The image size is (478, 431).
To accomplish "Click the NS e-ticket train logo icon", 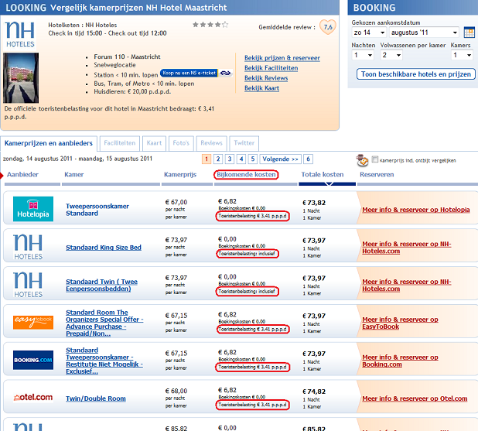I will click(226, 74).
